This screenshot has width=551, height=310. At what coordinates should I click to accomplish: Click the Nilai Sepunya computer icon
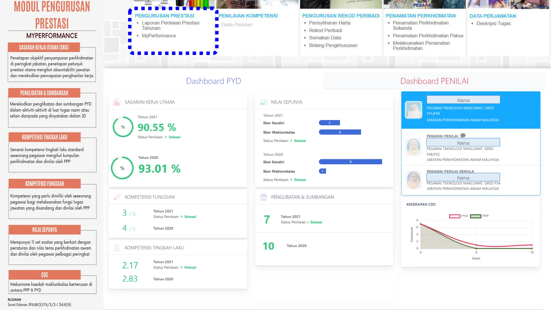pos(263,102)
